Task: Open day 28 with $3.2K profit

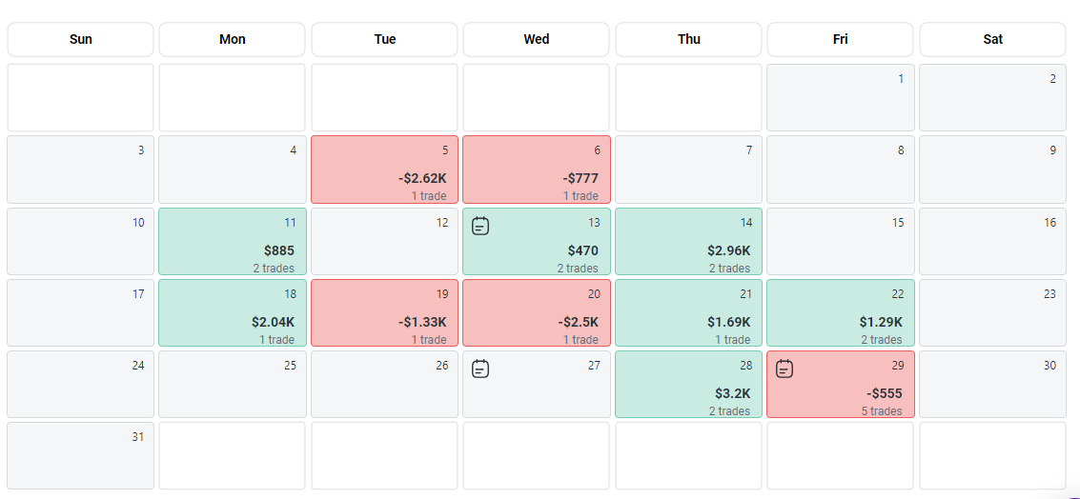Action: pos(688,385)
